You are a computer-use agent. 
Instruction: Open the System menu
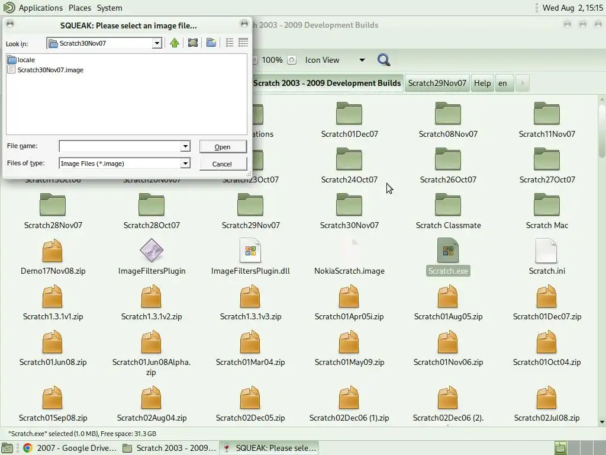point(109,8)
